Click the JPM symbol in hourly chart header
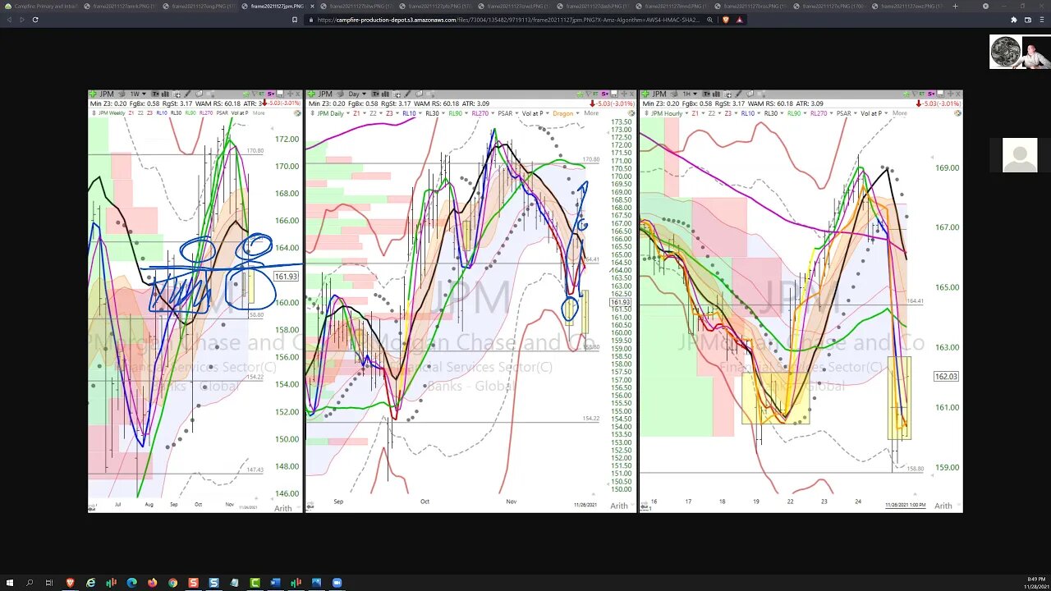 click(x=659, y=94)
